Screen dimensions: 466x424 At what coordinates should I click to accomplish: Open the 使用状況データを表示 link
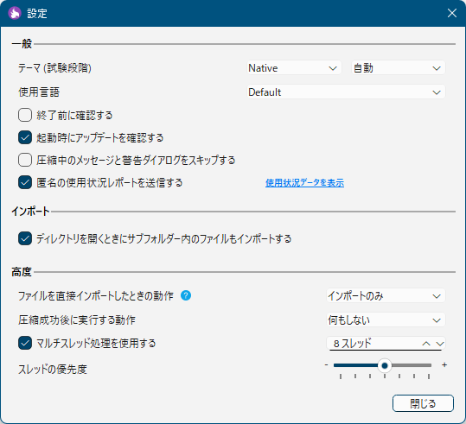click(x=304, y=182)
